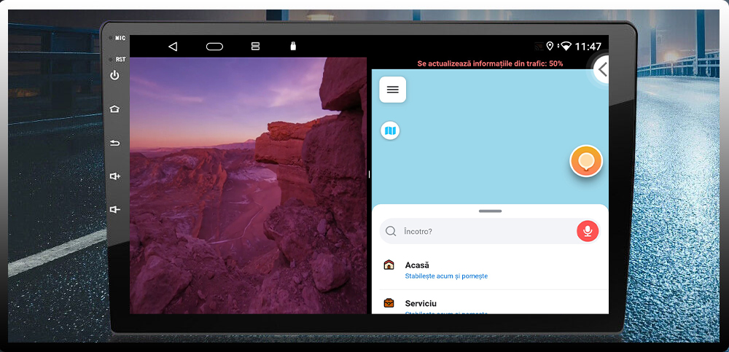Tap the desert canyon wallpaper image
729x352 pixels.
249,186
